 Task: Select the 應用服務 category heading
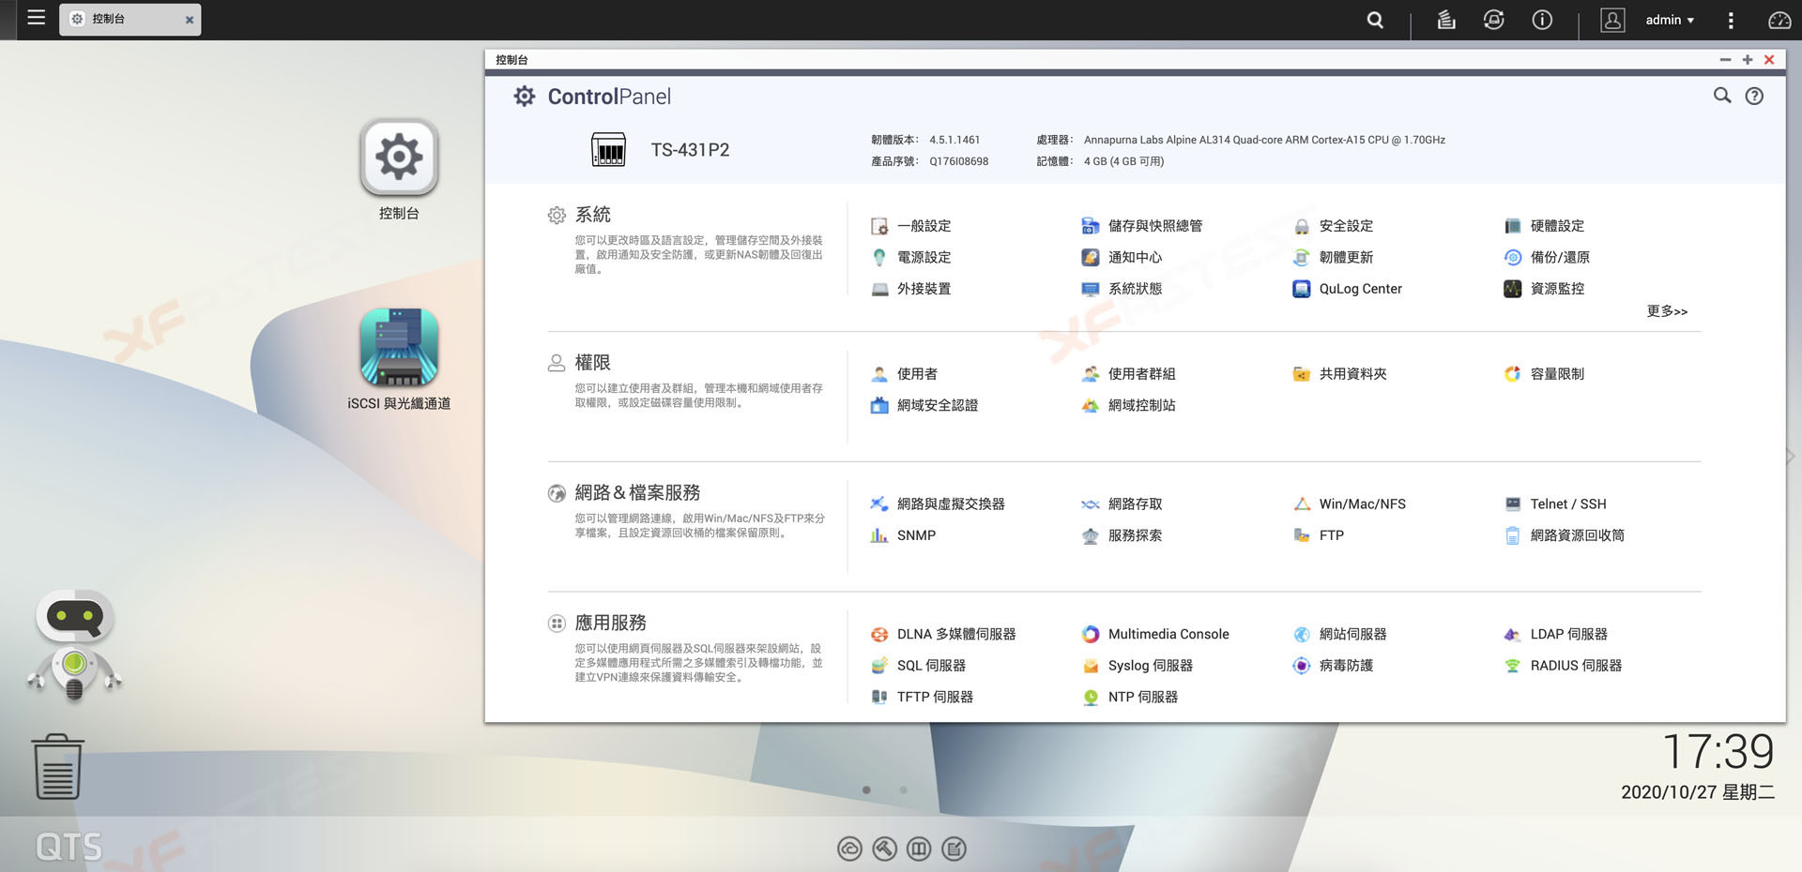click(x=610, y=624)
